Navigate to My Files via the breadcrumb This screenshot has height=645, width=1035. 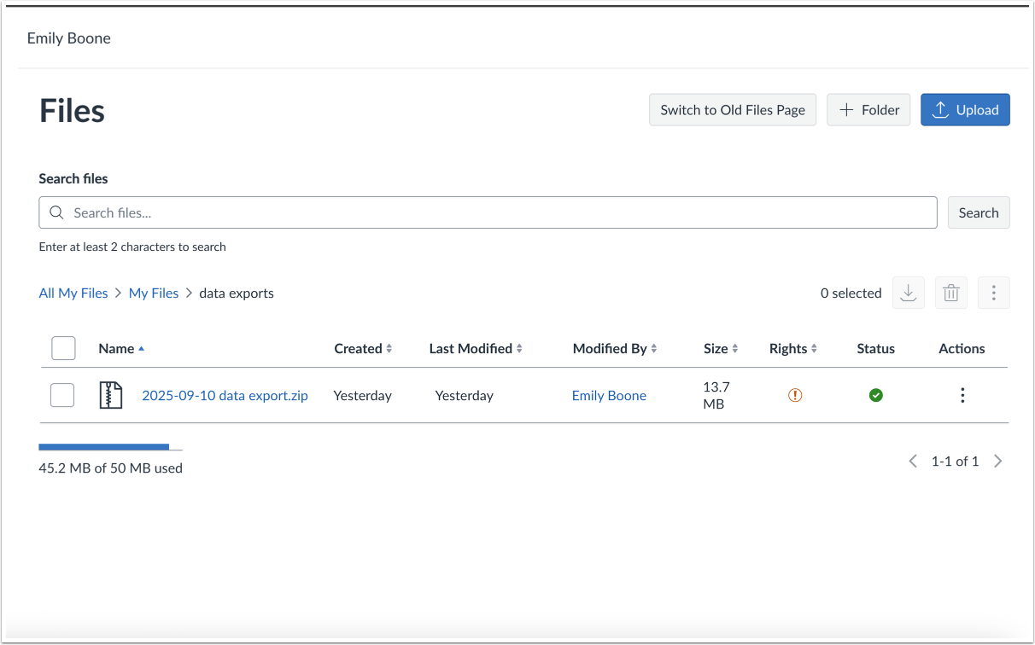(x=154, y=293)
